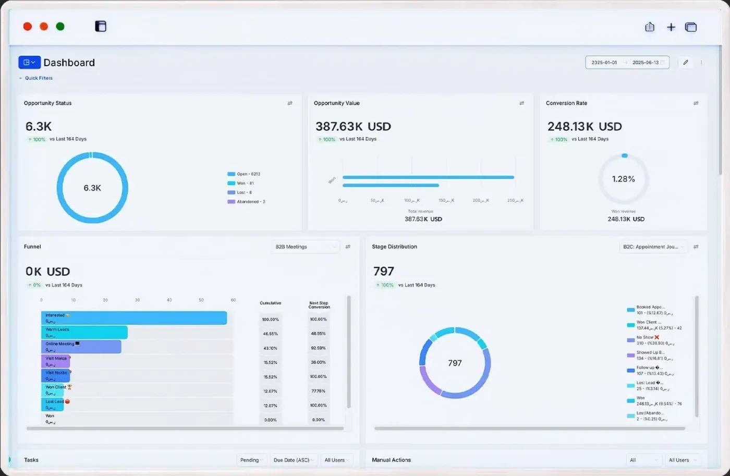730x476 pixels.
Task: Open the Due Date (ASC) sort menu
Action: click(294, 460)
